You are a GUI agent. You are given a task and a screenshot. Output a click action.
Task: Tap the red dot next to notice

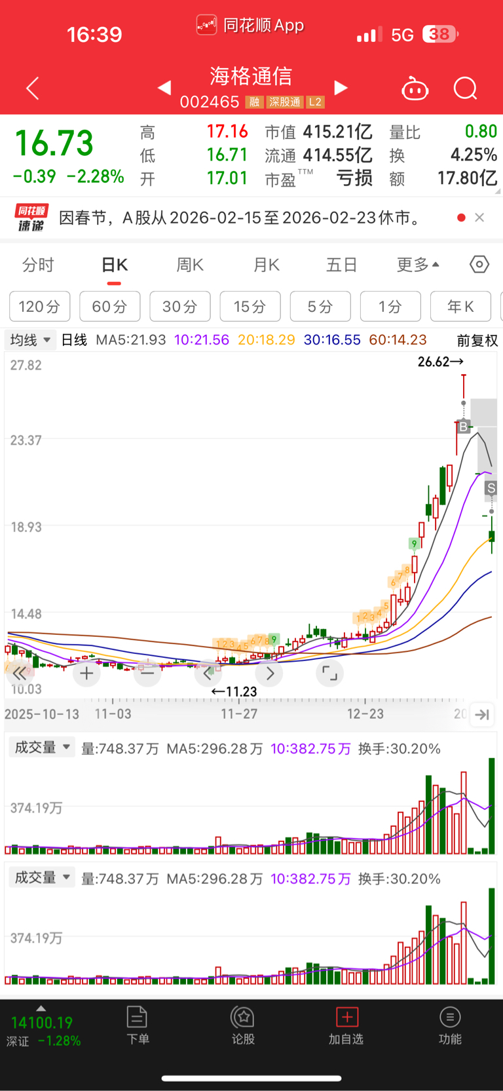tap(461, 218)
